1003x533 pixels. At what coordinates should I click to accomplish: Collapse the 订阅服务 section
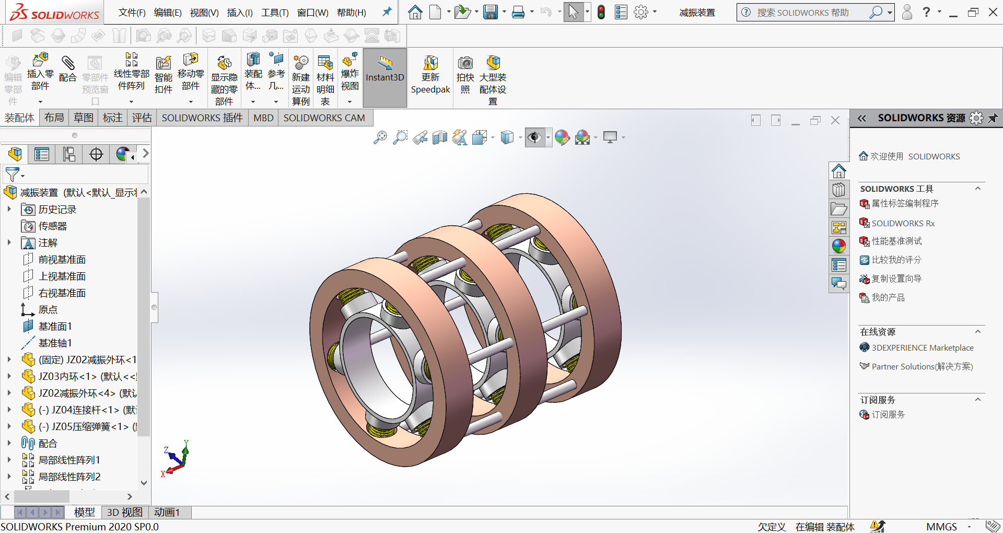pos(978,400)
